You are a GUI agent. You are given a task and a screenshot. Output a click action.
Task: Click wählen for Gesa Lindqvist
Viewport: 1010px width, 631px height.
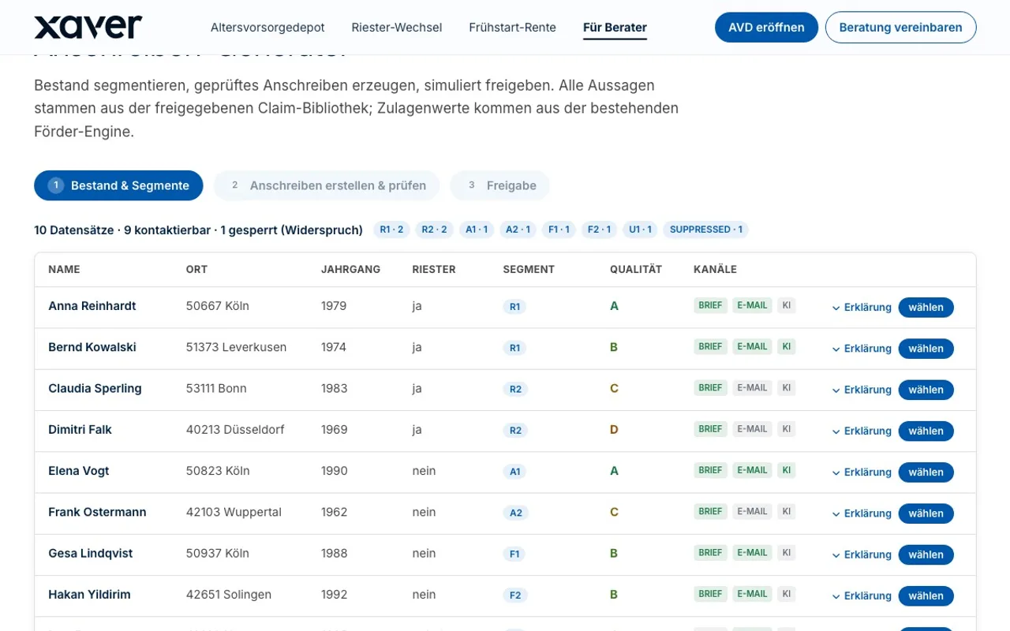click(926, 554)
